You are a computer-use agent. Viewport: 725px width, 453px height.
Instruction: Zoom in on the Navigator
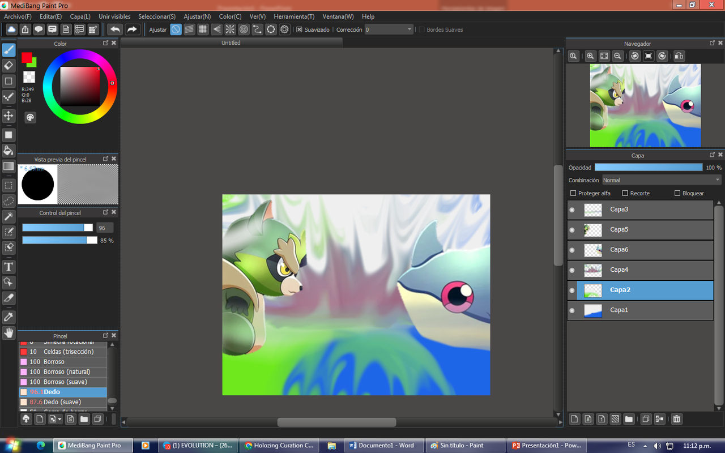click(x=590, y=56)
